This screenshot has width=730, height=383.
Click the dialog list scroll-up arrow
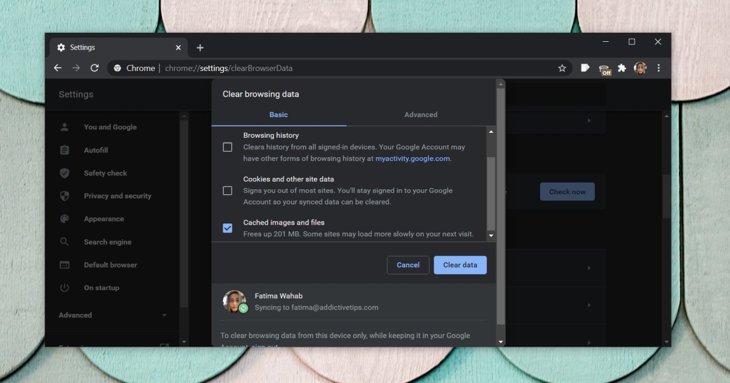point(491,132)
